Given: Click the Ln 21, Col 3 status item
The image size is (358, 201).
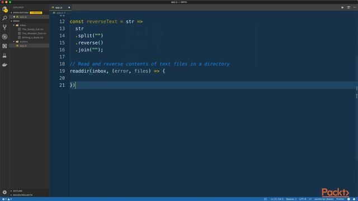Looking at the screenshot, I should [x=277, y=199].
